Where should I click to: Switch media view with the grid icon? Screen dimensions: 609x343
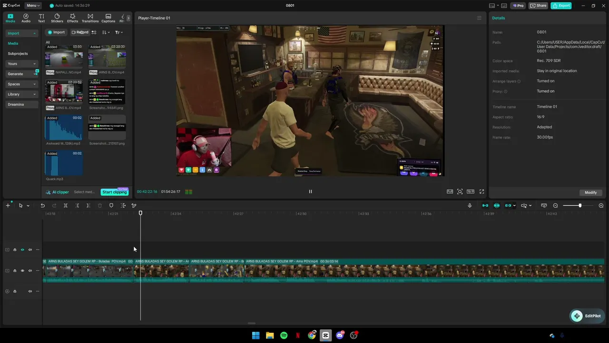(94, 32)
